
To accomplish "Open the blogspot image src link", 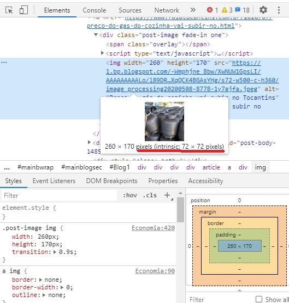I will [x=192, y=76].
